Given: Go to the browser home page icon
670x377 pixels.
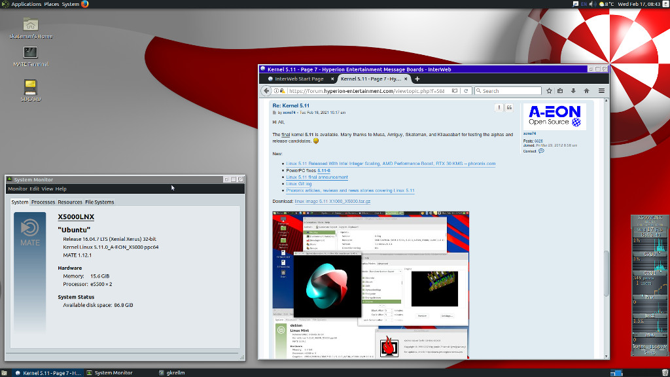Looking at the screenshot, I should [x=587, y=90].
